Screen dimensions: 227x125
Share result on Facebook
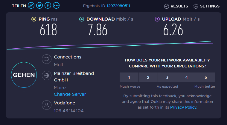click(x=48, y=6)
